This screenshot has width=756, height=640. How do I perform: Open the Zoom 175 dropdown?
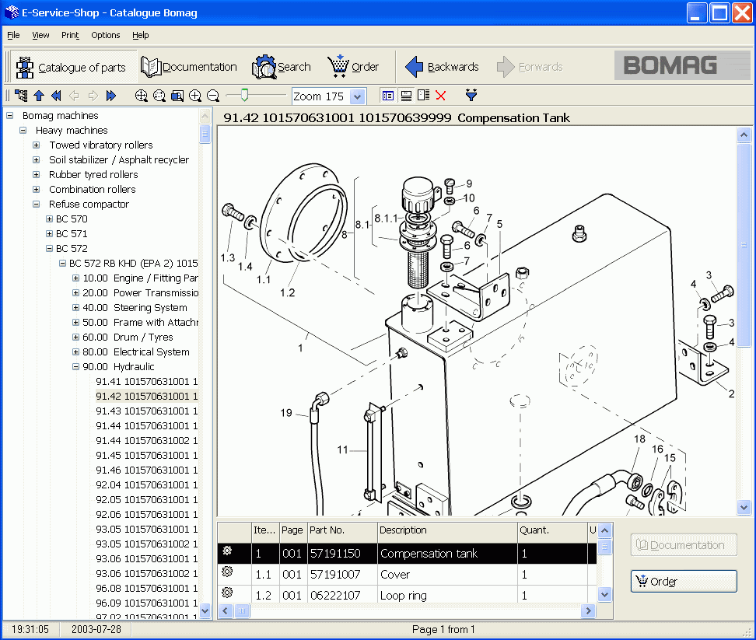point(357,96)
